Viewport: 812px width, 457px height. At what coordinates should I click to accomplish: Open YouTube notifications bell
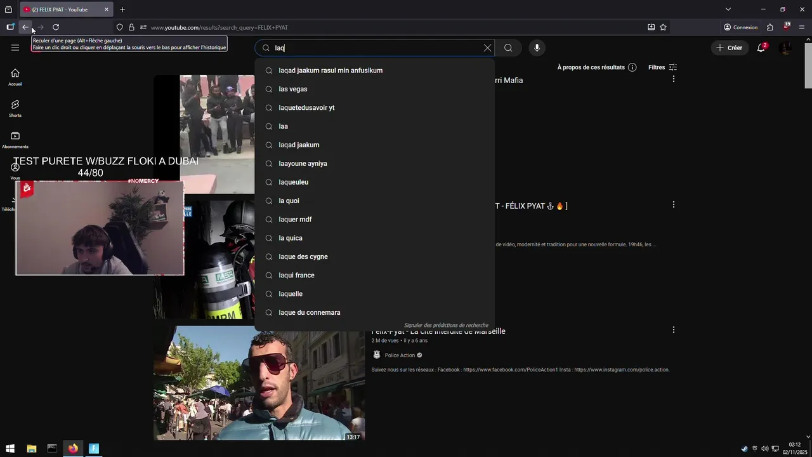(761, 48)
